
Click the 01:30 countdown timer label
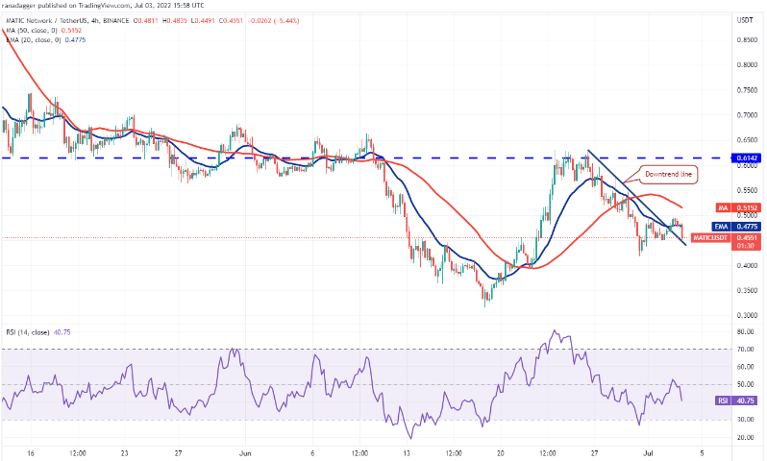tap(746, 246)
